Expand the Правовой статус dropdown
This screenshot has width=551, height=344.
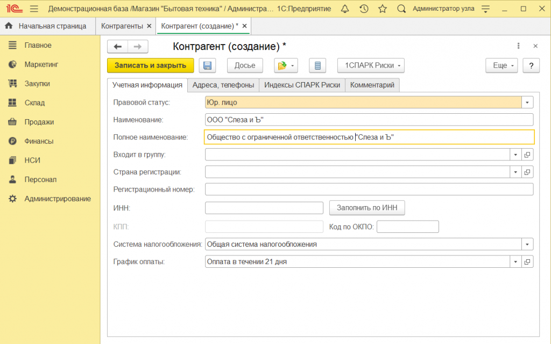coord(527,102)
